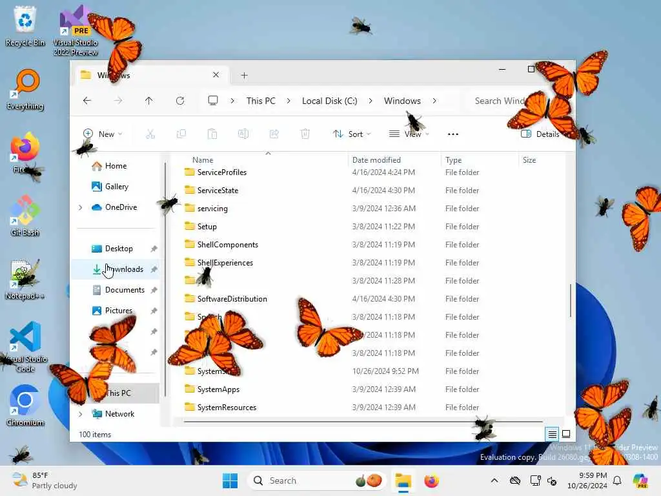
Task: Unpin Pictures from Quick access
Action: click(154, 311)
